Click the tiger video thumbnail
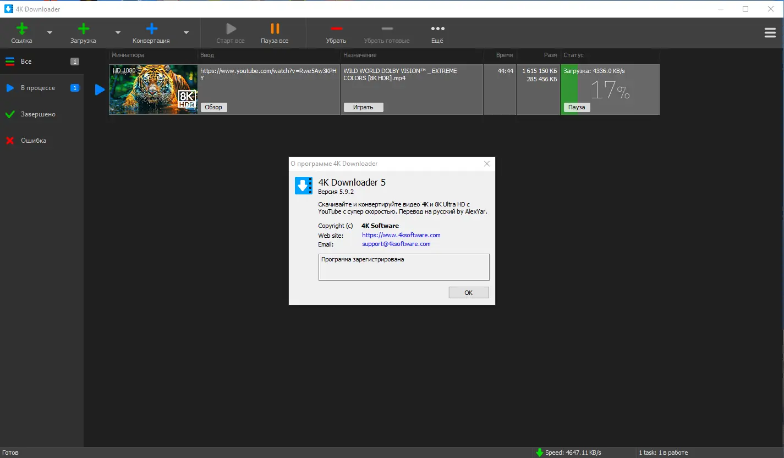This screenshot has height=458, width=784. click(x=153, y=90)
